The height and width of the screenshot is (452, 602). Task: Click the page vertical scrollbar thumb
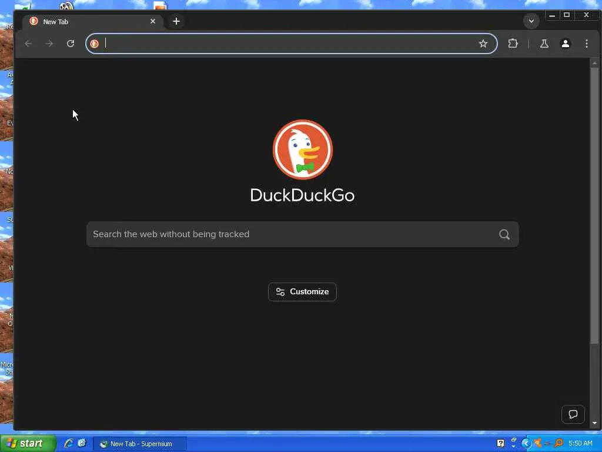[x=594, y=205]
